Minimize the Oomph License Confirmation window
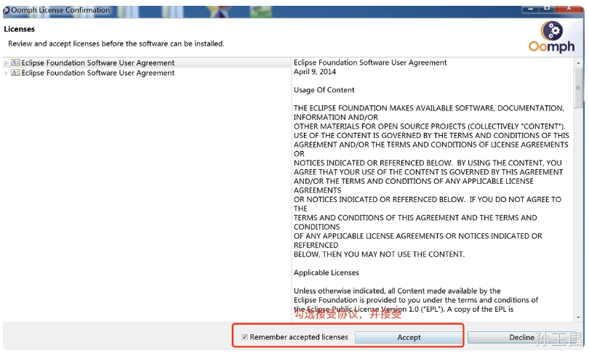This screenshot has width=589, height=353. coord(530,9)
